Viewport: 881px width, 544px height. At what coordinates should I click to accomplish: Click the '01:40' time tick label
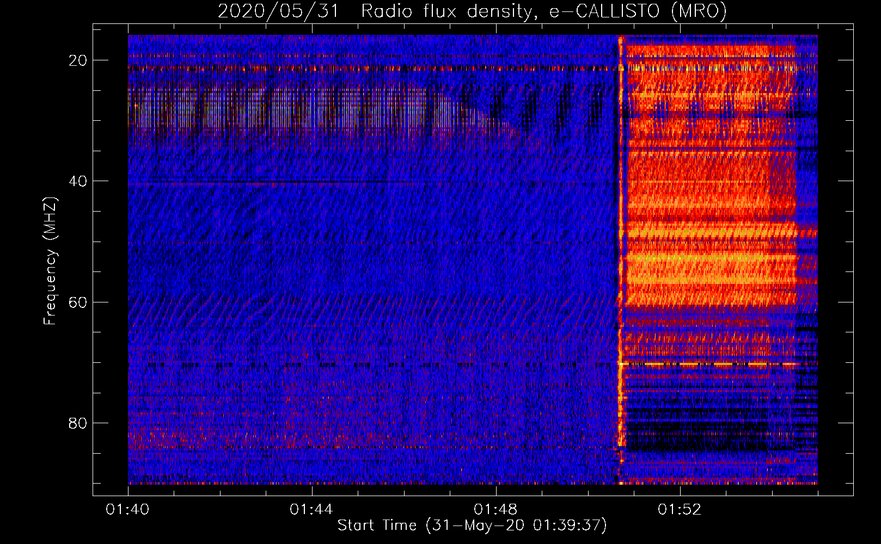(x=127, y=510)
